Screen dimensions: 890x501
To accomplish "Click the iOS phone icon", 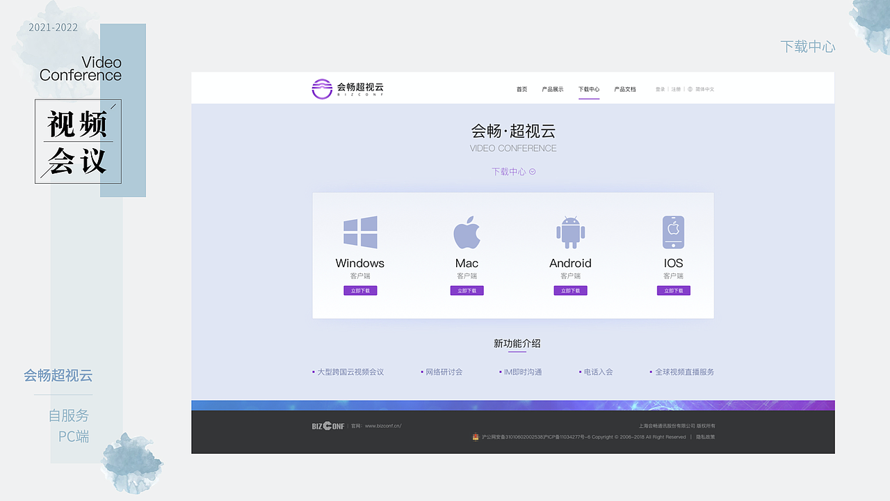I will pyautogui.click(x=673, y=232).
